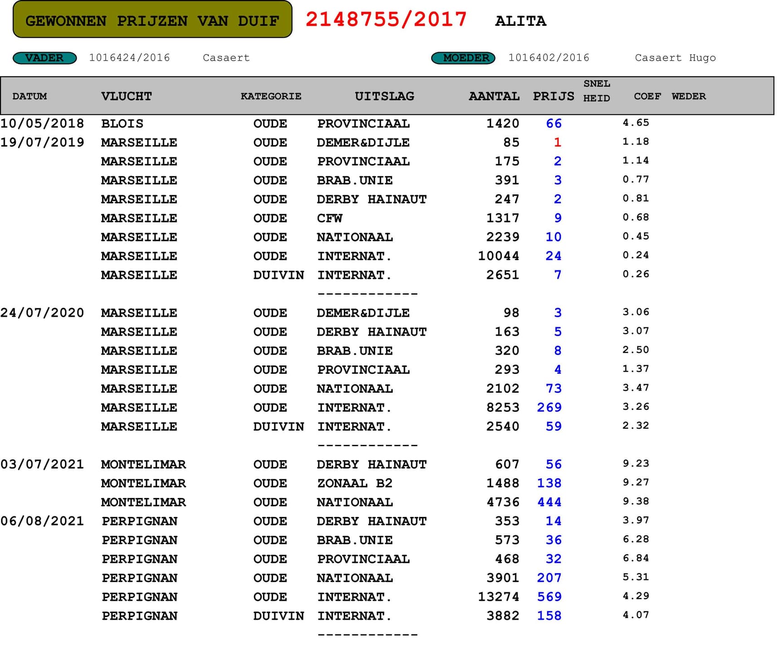Click the GEWONNEN PRIJZEN VAN DUIF banner
This screenshot has width=780, height=653.
click(x=152, y=20)
